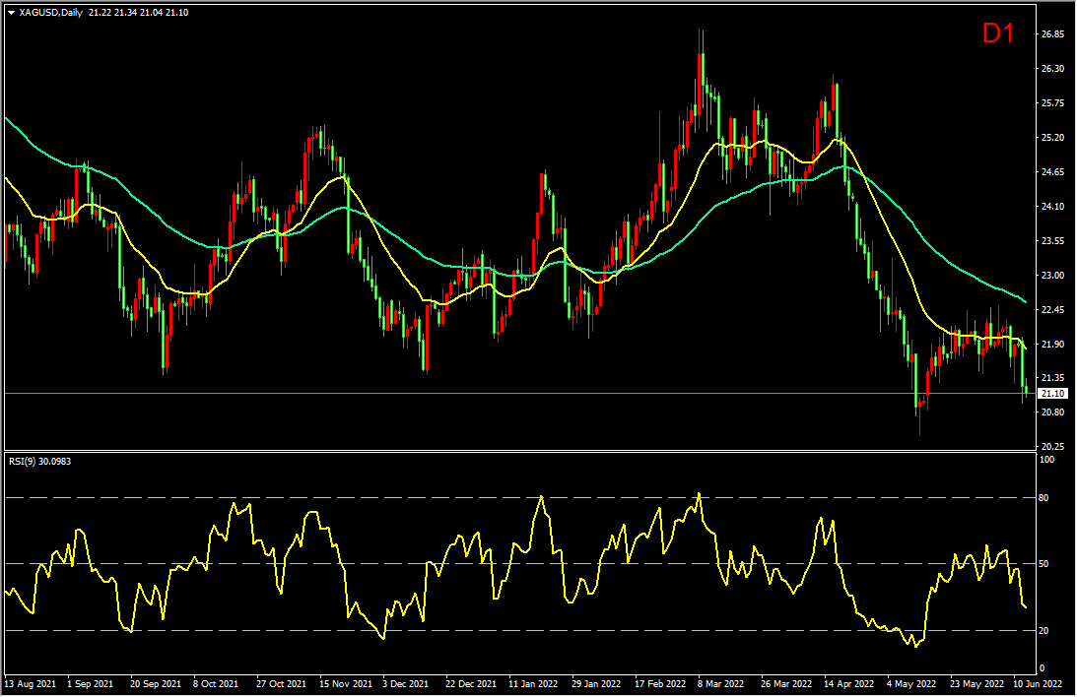Image resolution: width=1077 pixels, height=697 pixels.
Task: Click the 27 Oct 2021 date label
Action: 281,684
